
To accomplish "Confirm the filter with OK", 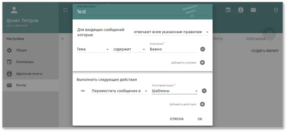I will [x=200, y=119].
